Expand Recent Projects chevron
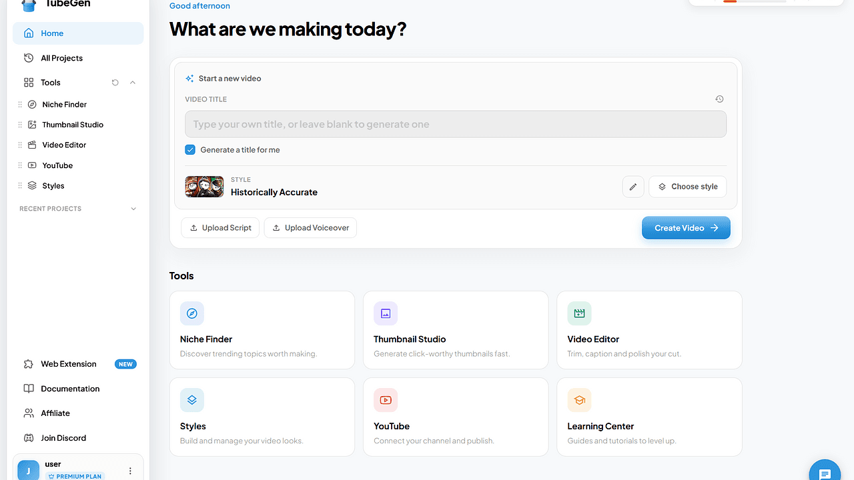Viewport: 854px width, 480px height. tap(133, 209)
